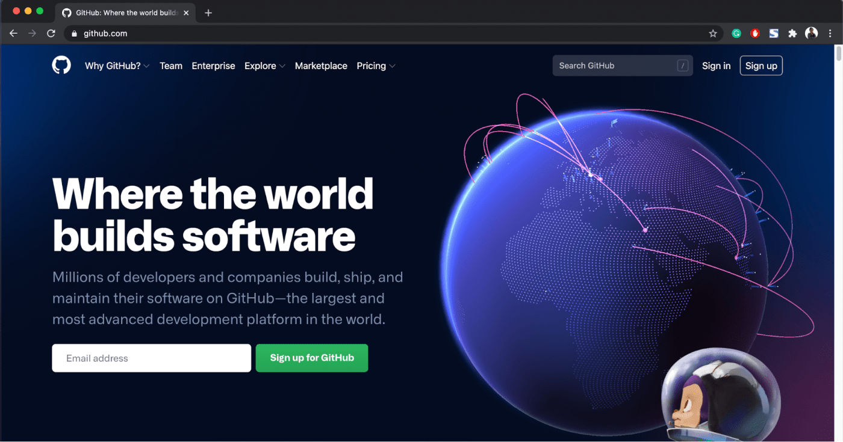Open the Extensions puzzle piece menu
Screen dimensions: 843x442
tap(792, 34)
